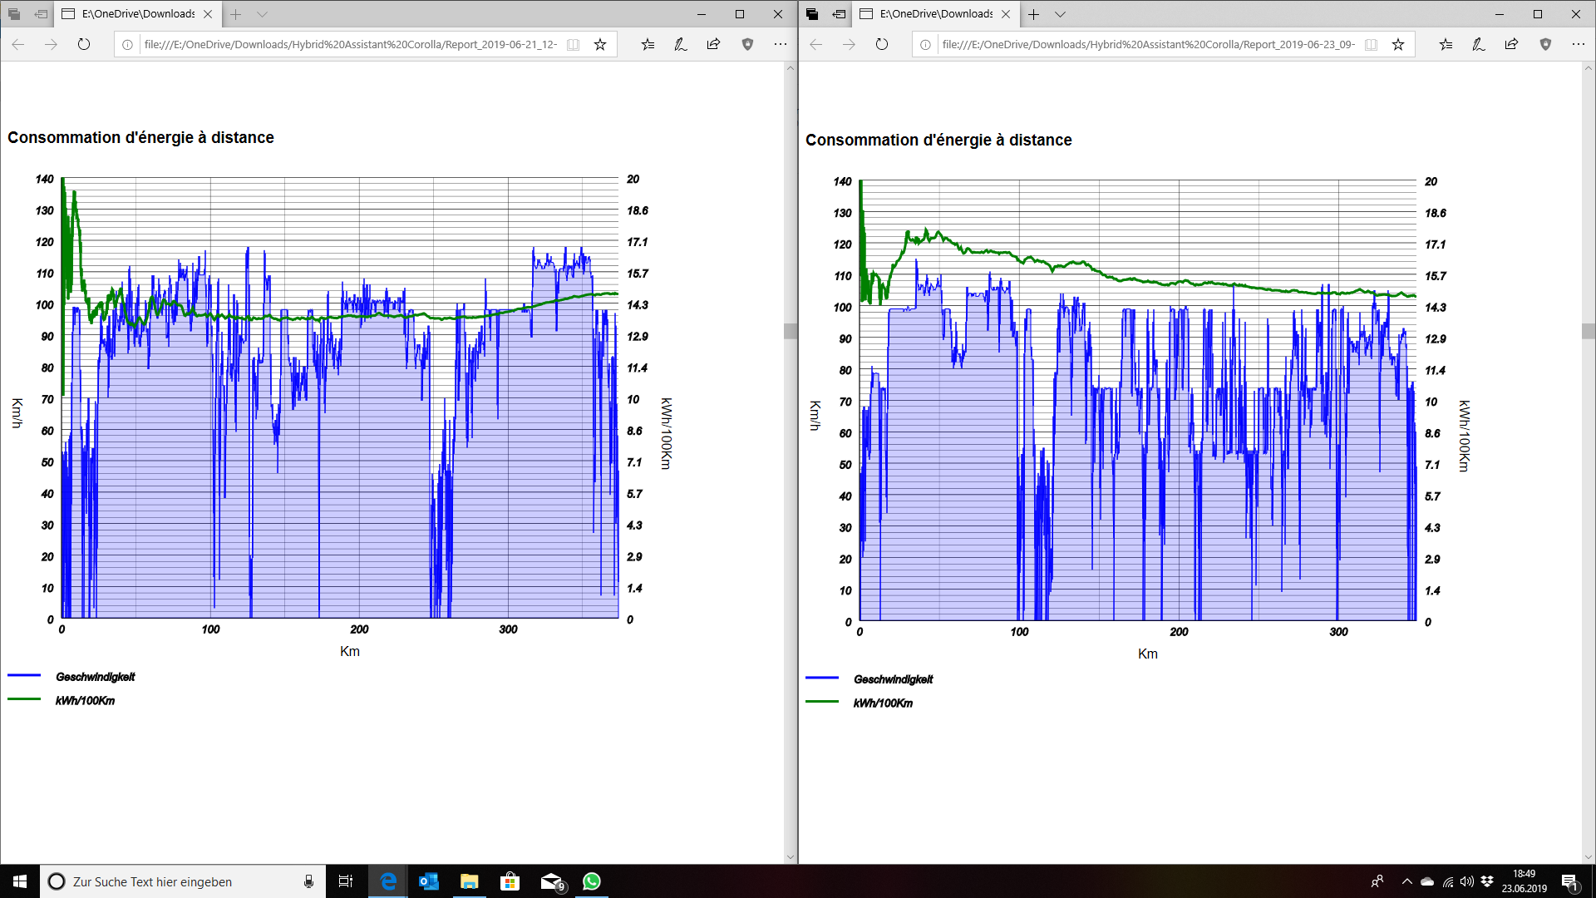The height and width of the screenshot is (898, 1596).
Task: Set right window tabs aside
Action: [x=839, y=14]
